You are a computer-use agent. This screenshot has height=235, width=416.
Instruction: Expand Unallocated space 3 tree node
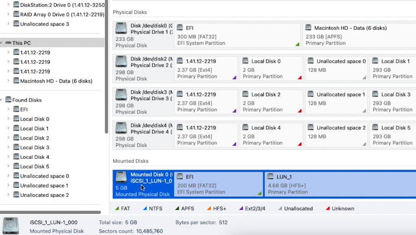(x=8, y=24)
